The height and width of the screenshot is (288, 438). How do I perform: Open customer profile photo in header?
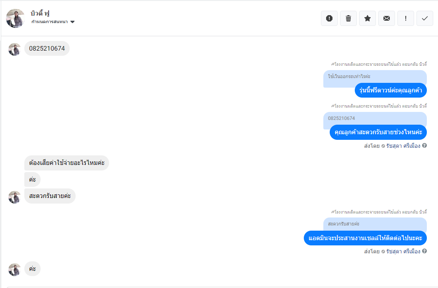tap(16, 18)
